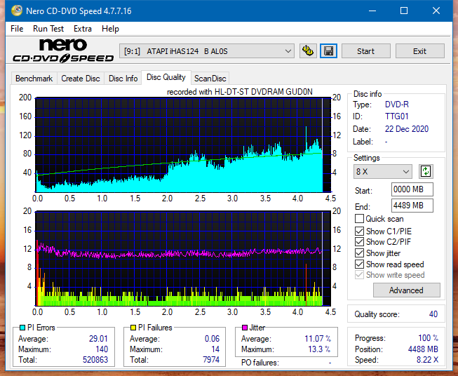Close the Nero CD-DVD Speed window

[x=436, y=11]
